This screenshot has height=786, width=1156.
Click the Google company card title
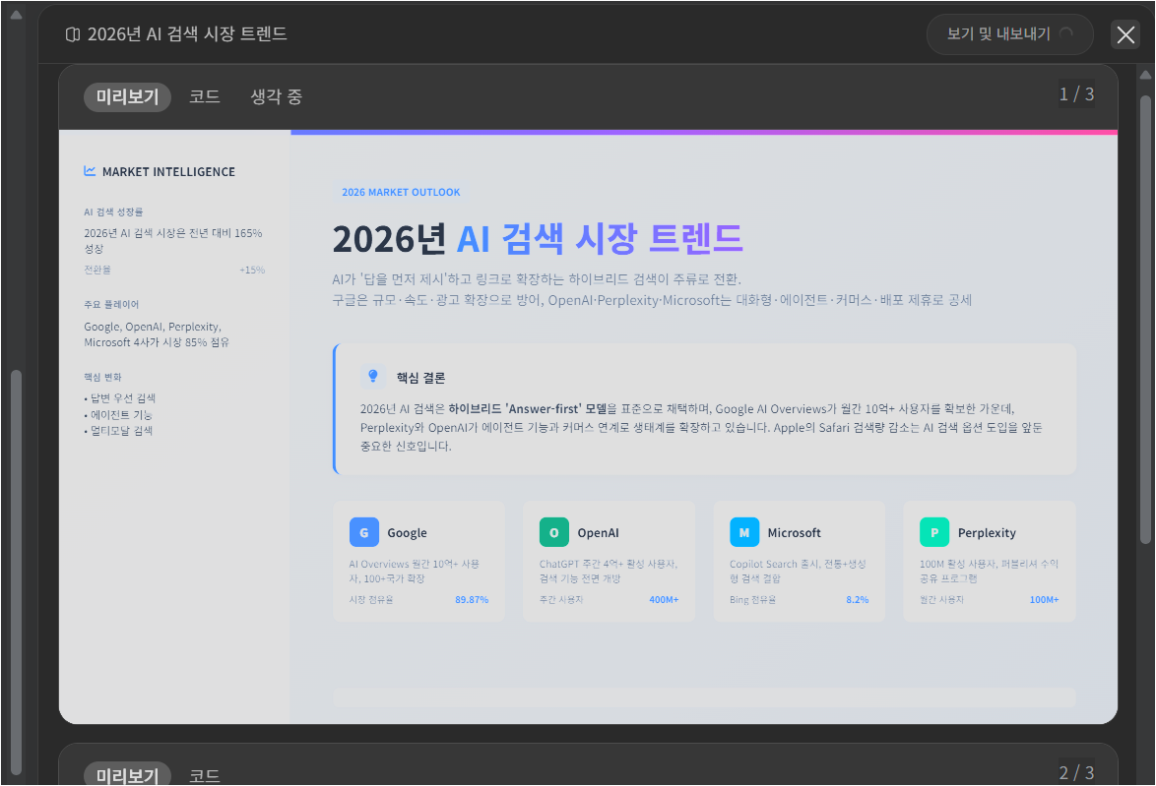point(407,532)
